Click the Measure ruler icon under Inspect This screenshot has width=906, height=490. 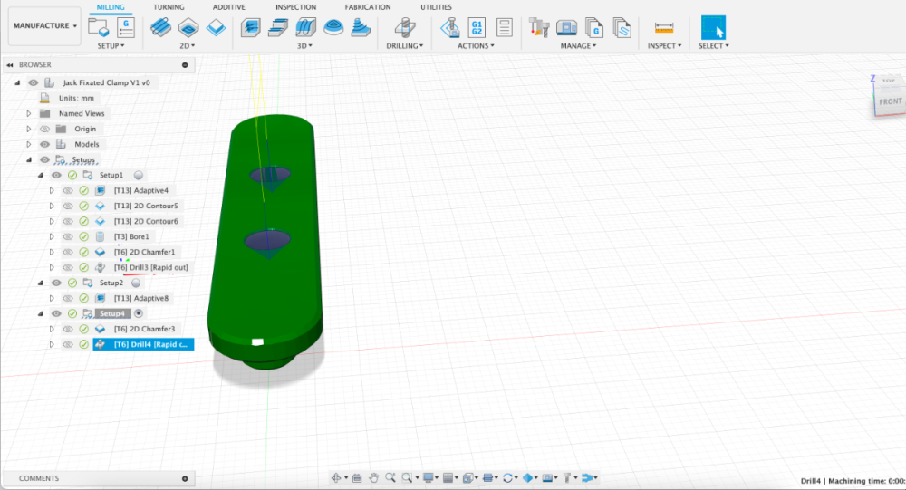pos(664,27)
